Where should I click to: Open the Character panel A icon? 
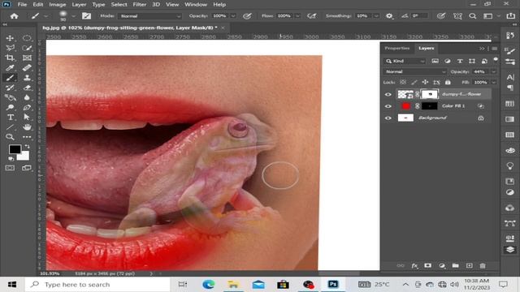click(x=510, y=77)
